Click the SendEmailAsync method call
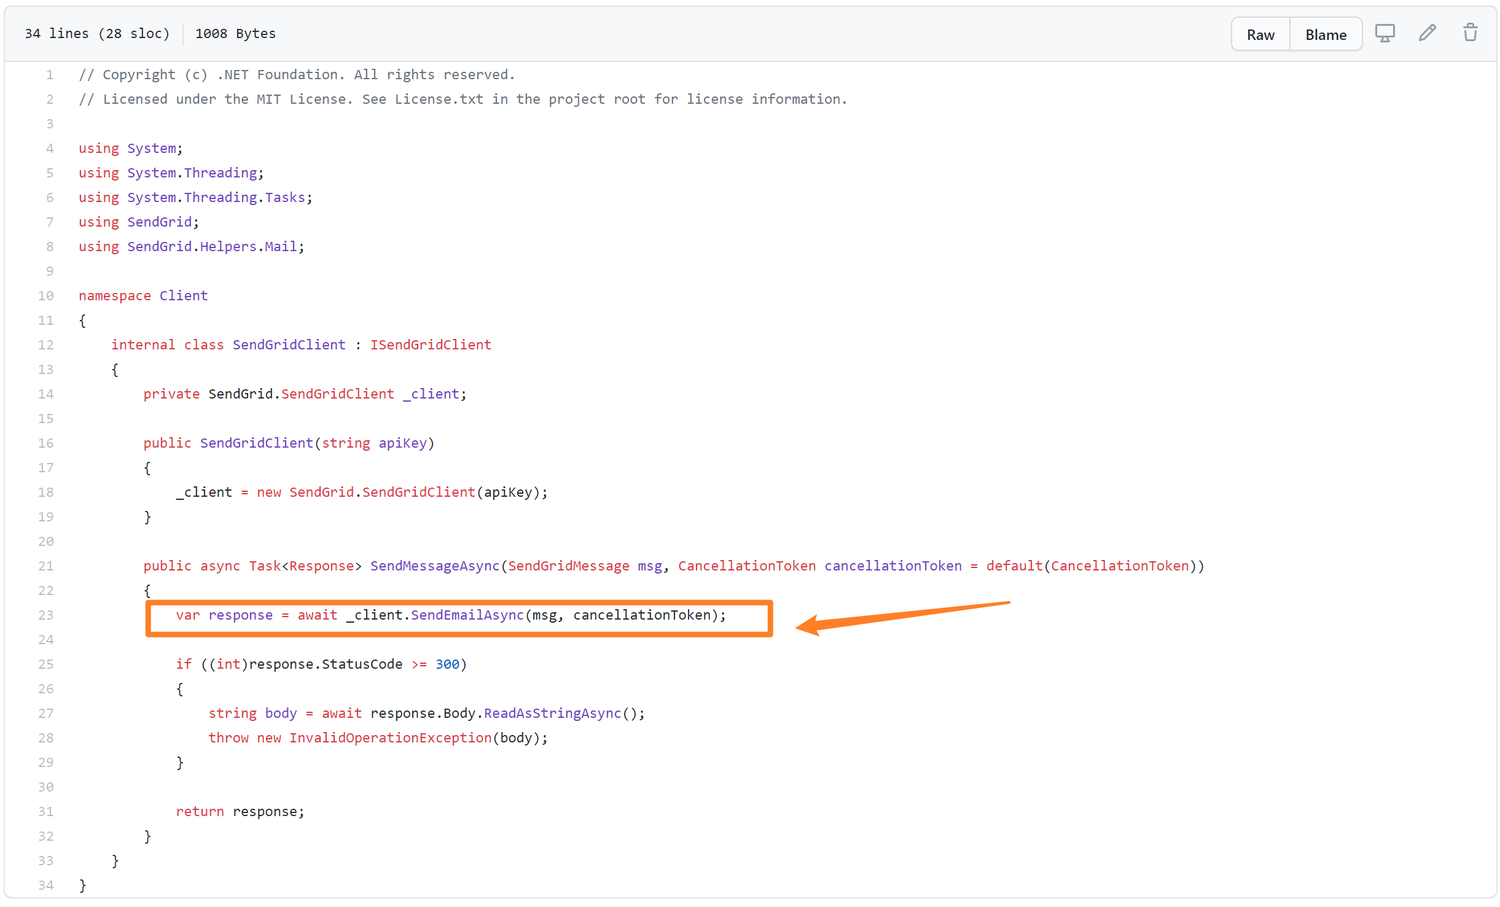 coord(467,615)
